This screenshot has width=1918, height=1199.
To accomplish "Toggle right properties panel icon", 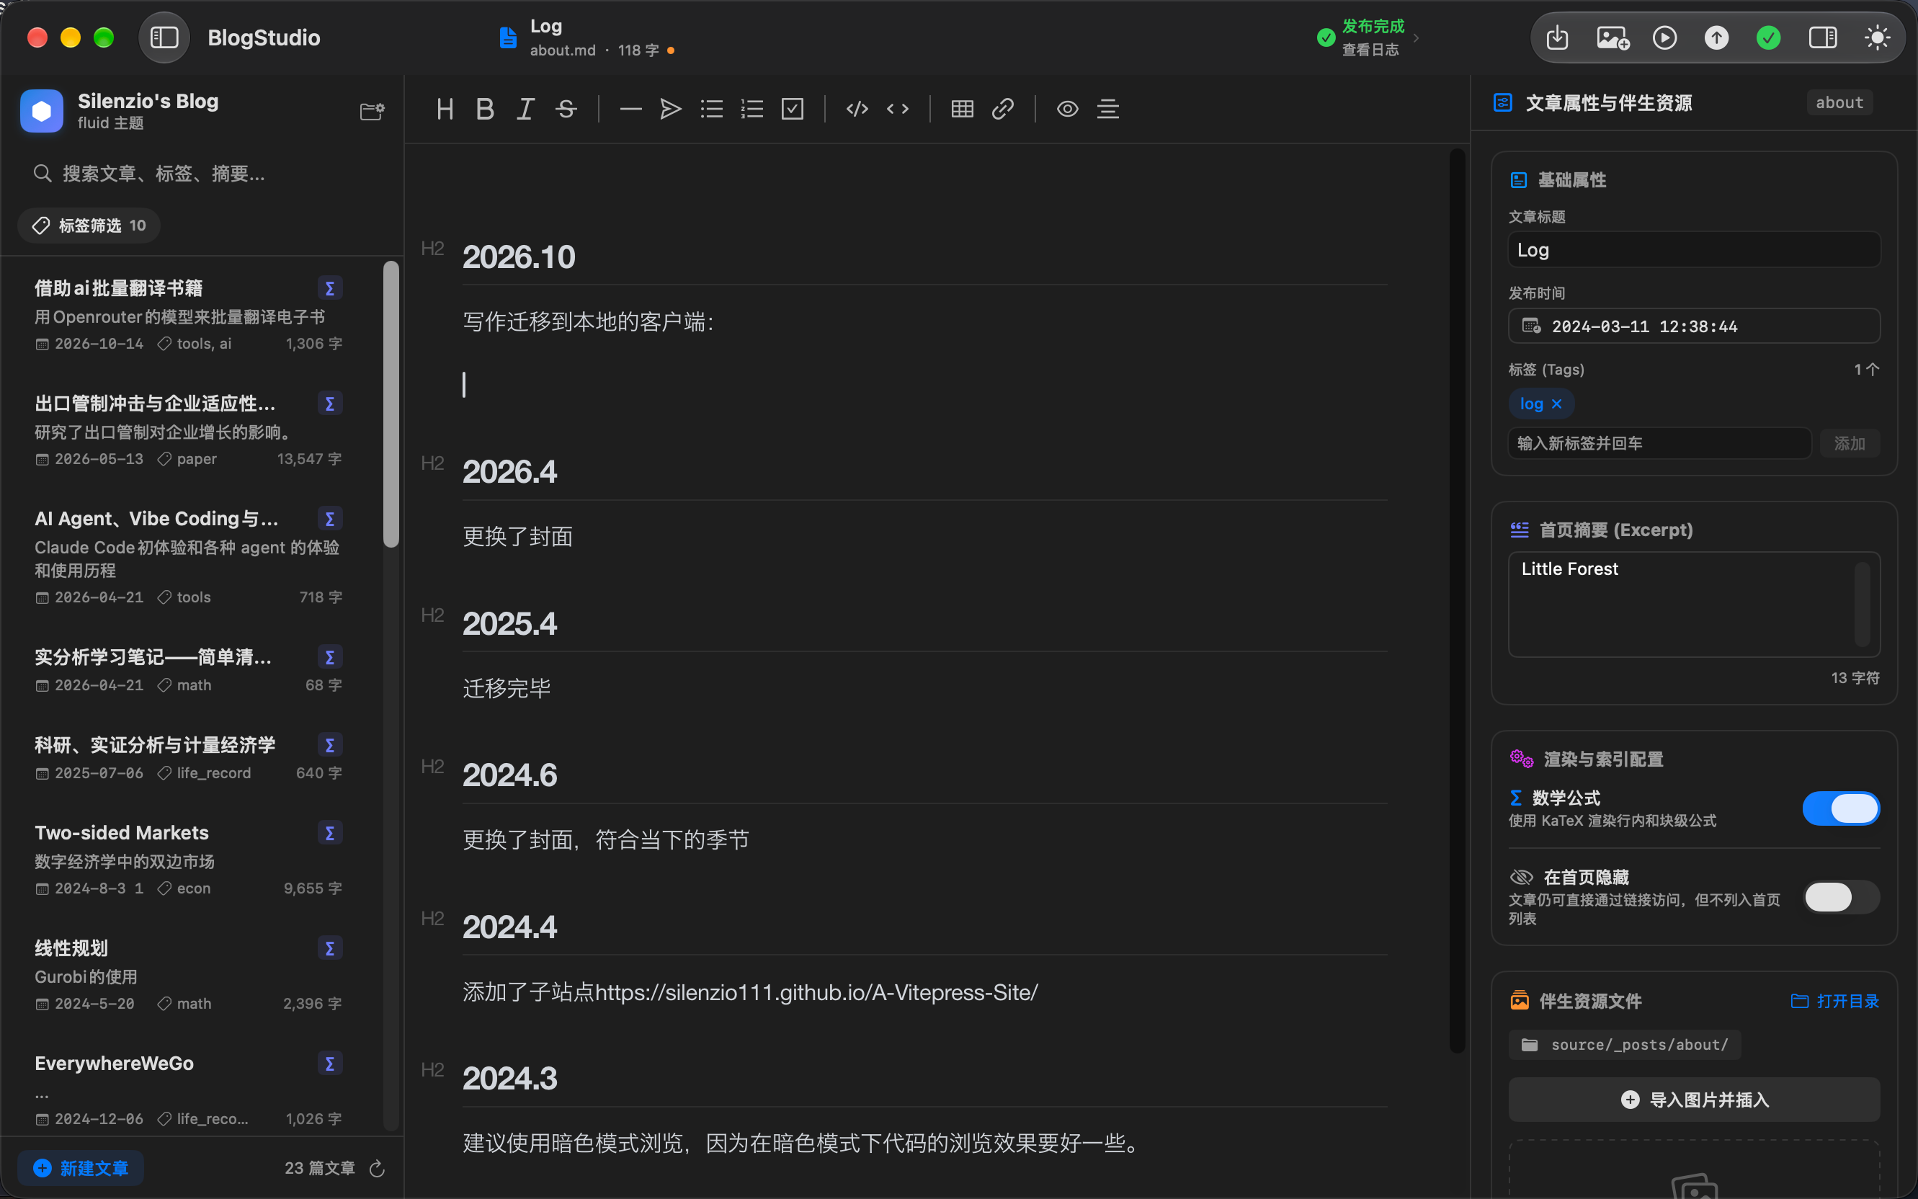I will (x=1823, y=37).
